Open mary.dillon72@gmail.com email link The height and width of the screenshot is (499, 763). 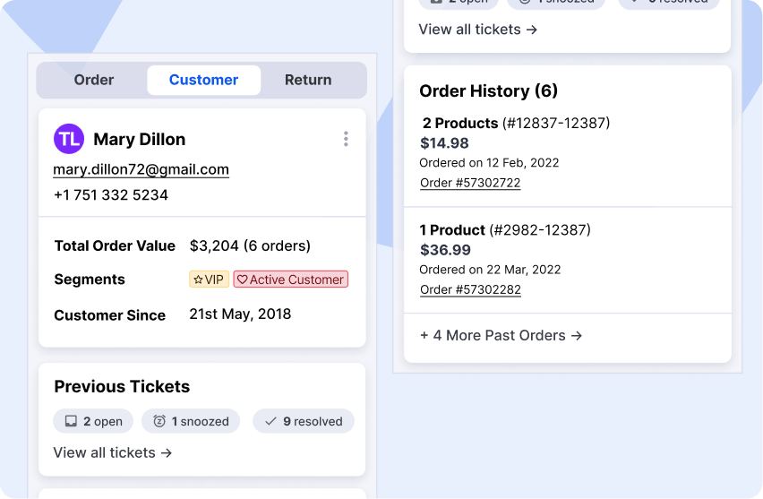coord(141,169)
